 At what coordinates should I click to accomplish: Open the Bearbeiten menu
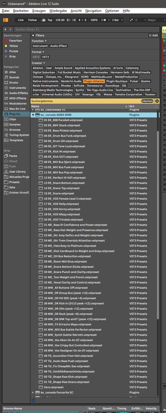pos(21,11)
